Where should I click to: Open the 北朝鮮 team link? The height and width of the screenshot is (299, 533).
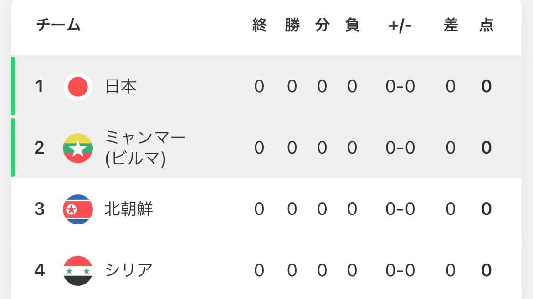[x=128, y=209]
